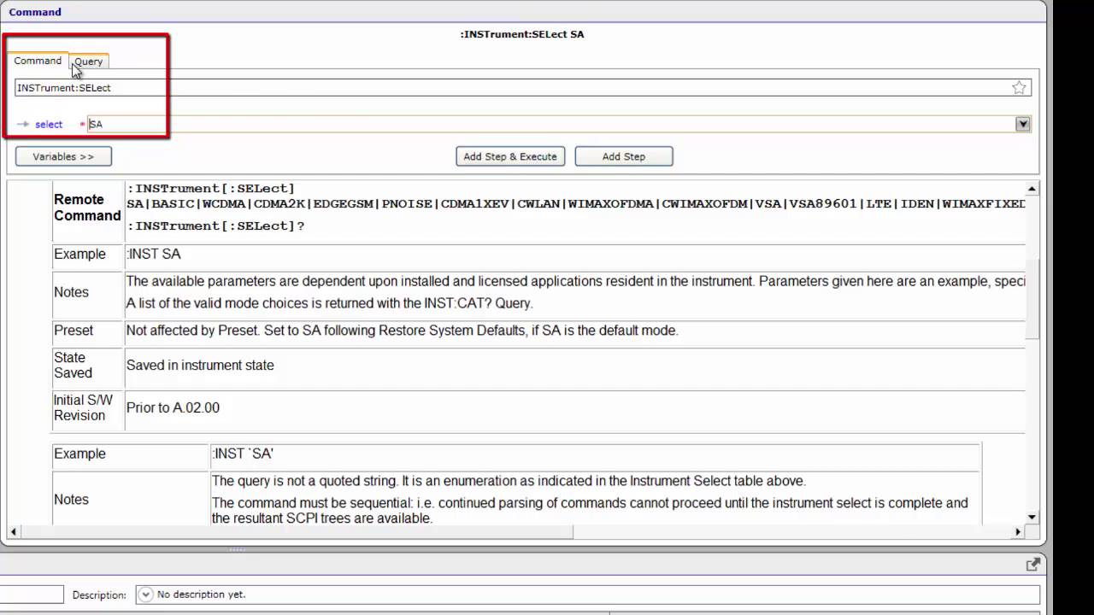Screen dimensions: 1094x615
Task: Click the 'Initial S/W Revision' label
Action: tap(83, 407)
